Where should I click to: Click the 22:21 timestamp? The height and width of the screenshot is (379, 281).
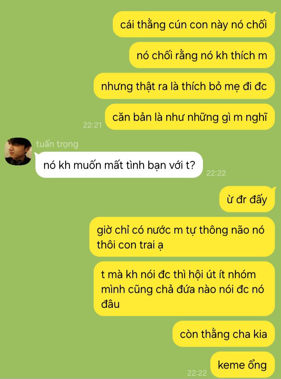92,125
